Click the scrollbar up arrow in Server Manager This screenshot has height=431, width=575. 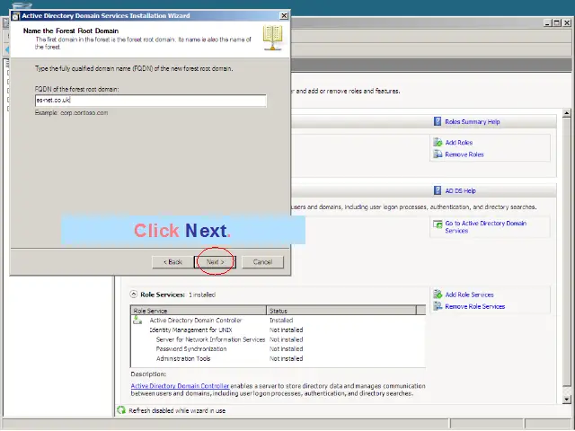(567, 113)
